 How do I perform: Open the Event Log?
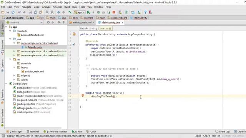(223, 131)
